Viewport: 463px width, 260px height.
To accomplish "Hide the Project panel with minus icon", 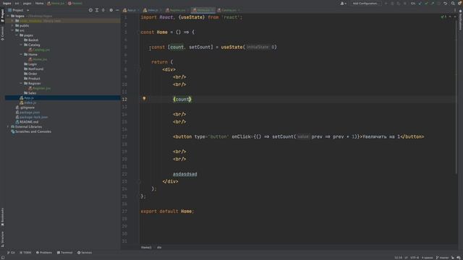I will click(117, 10).
